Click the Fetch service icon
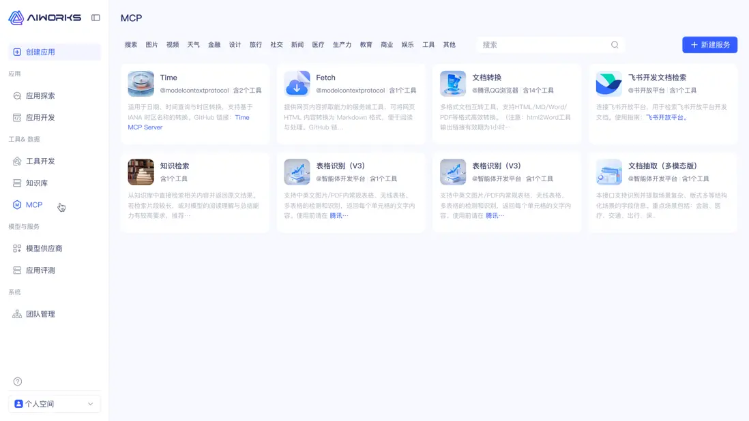 pyautogui.click(x=297, y=83)
